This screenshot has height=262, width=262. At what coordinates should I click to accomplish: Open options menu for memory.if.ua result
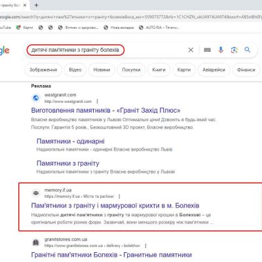coord(119,196)
